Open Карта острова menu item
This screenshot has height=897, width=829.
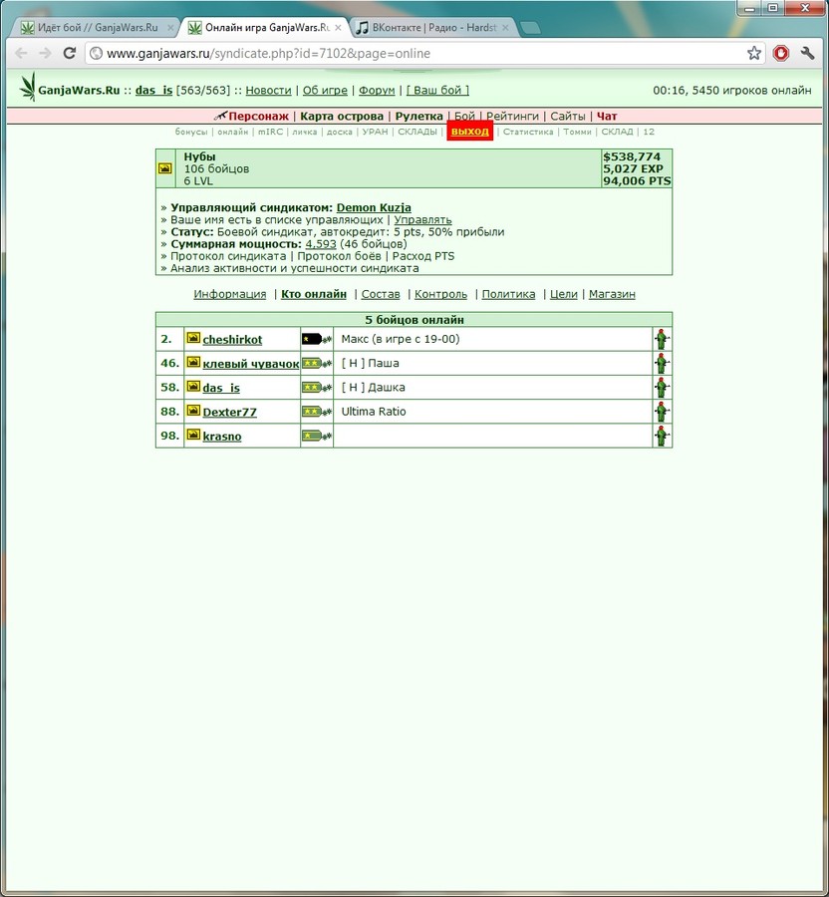[x=342, y=117]
